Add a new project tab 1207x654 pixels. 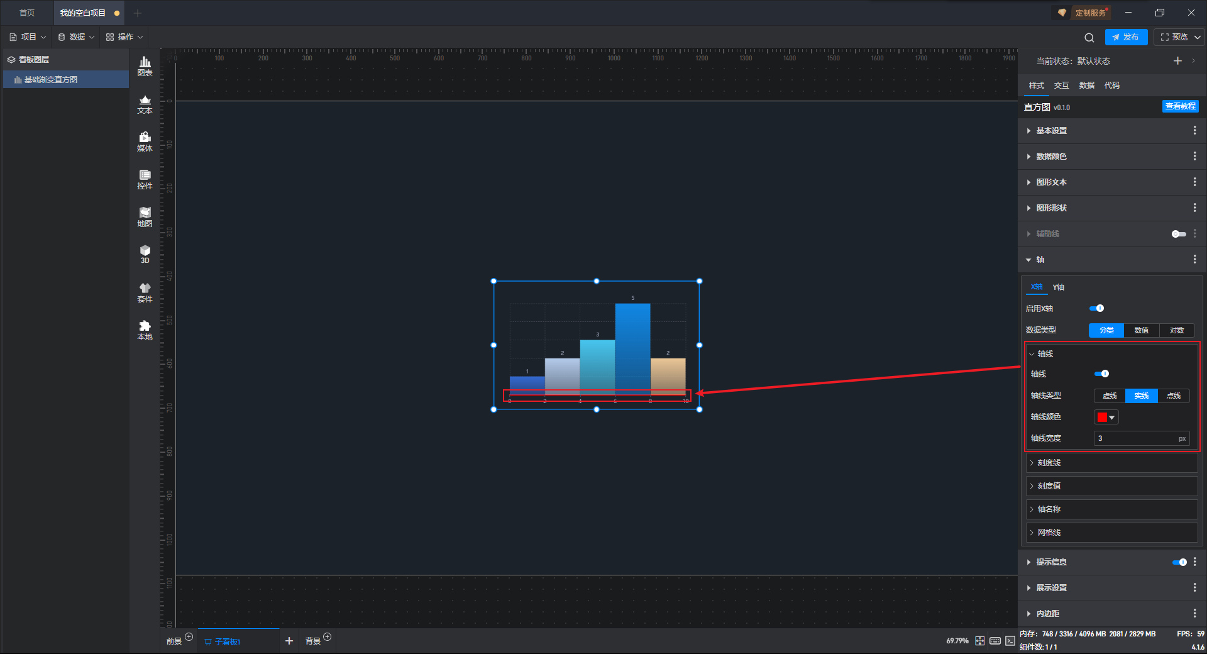tap(138, 13)
